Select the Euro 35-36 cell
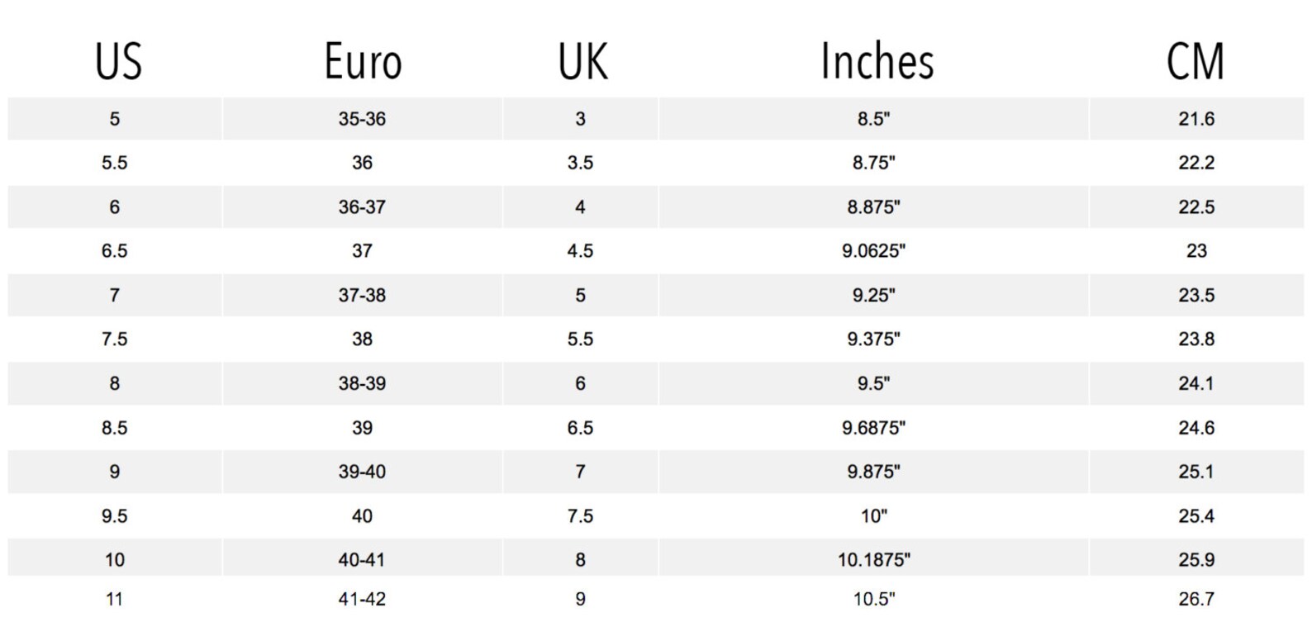 point(362,119)
